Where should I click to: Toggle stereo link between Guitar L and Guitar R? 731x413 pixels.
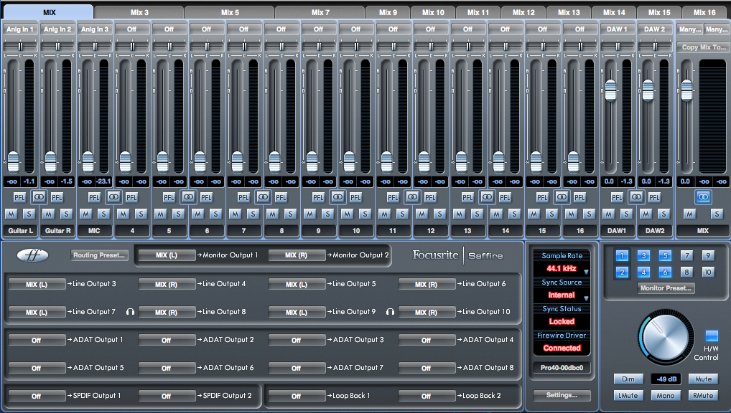pos(39,196)
